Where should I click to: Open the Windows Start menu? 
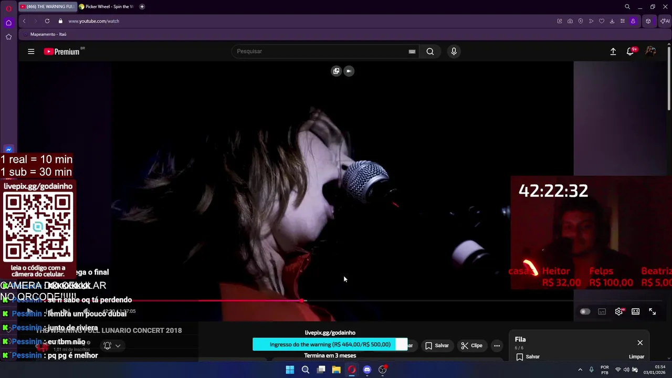tap(290, 370)
